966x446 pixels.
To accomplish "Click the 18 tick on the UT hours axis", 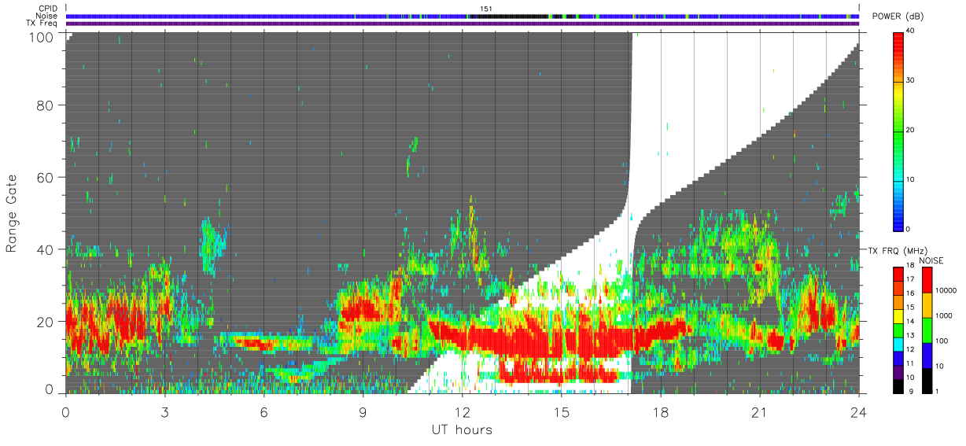I will (660, 412).
